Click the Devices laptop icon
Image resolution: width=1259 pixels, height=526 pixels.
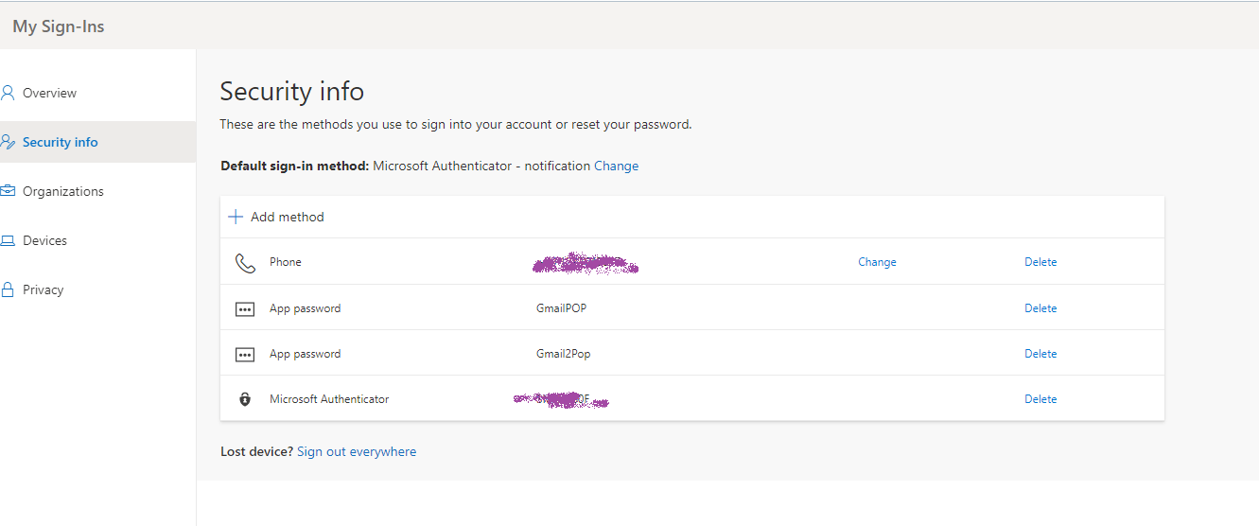pos(9,240)
